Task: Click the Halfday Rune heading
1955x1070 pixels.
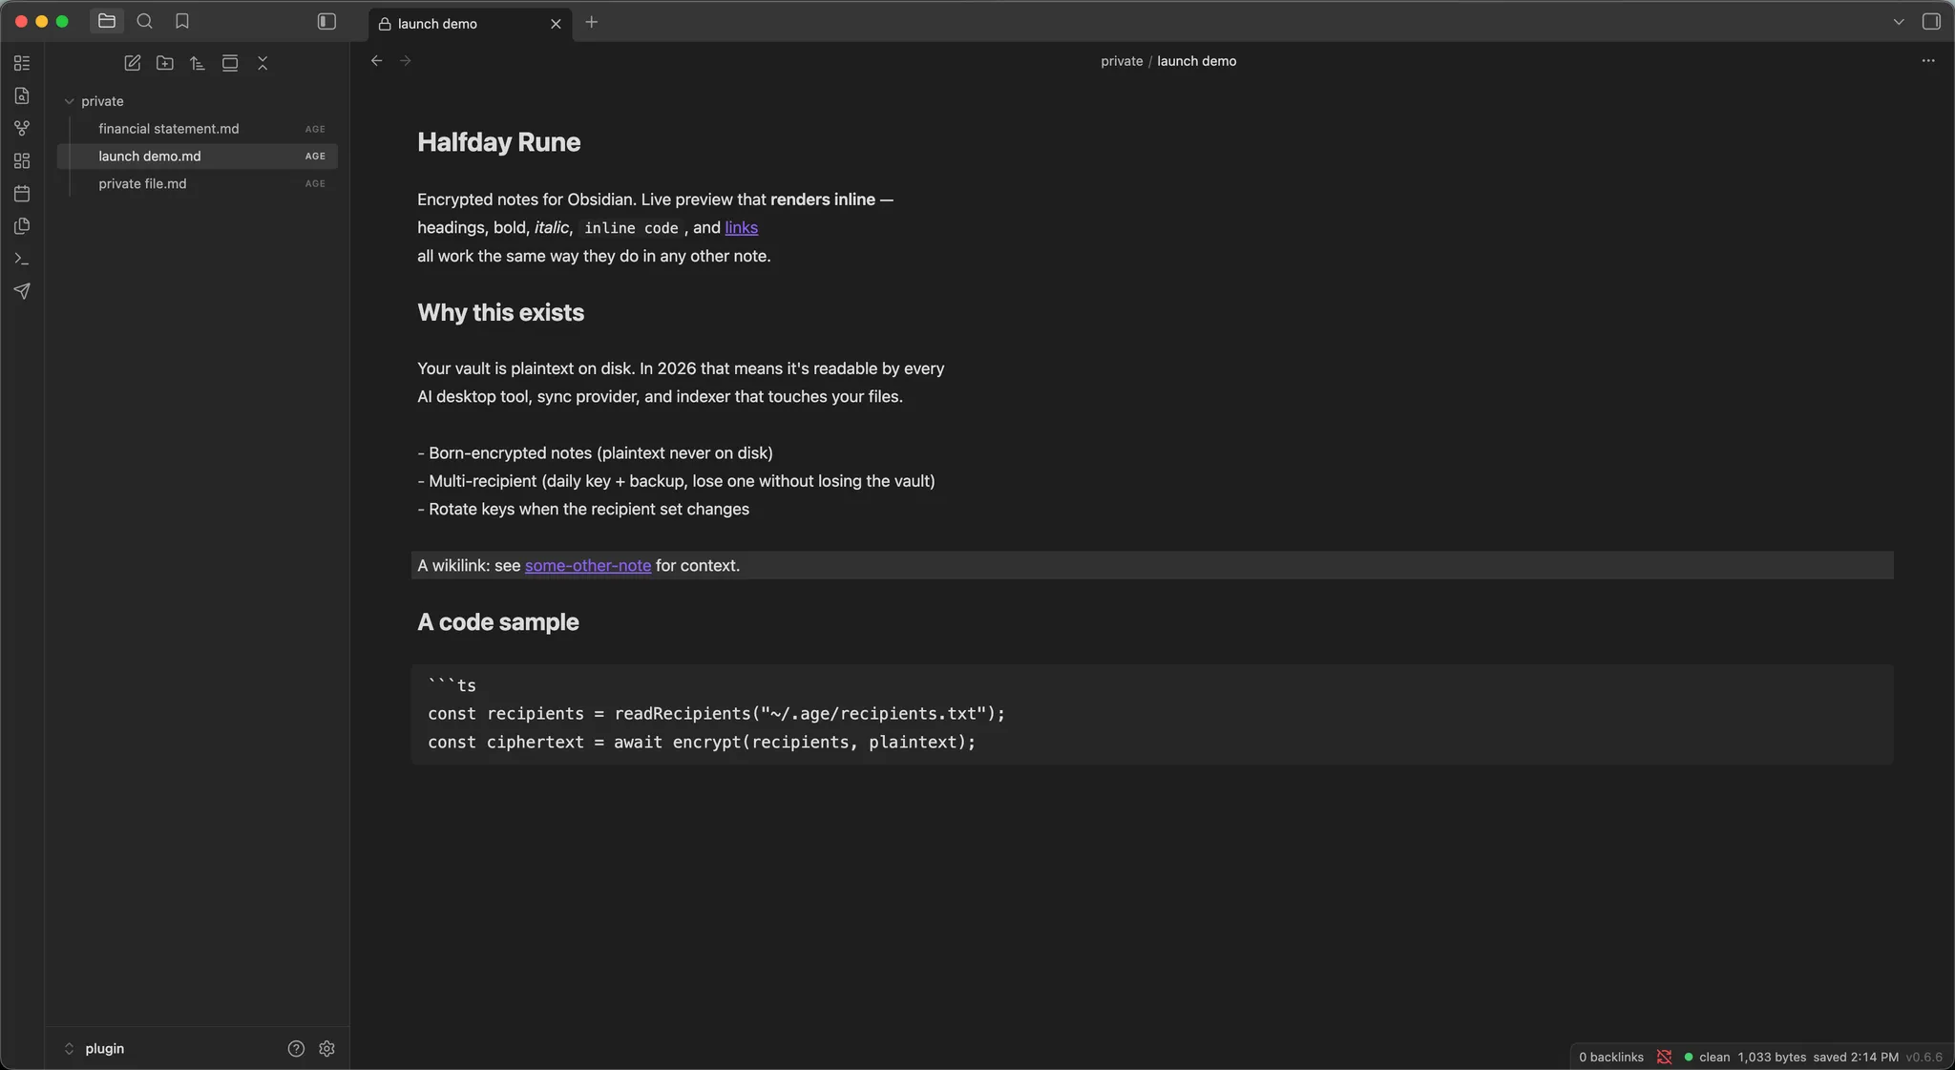Action: pyautogui.click(x=499, y=142)
